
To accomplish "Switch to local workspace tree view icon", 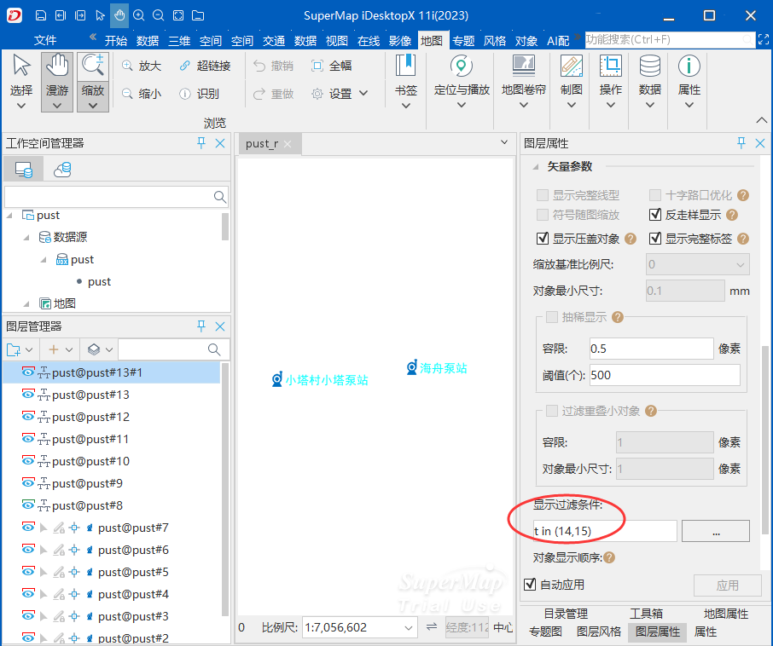I will click(23, 170).
